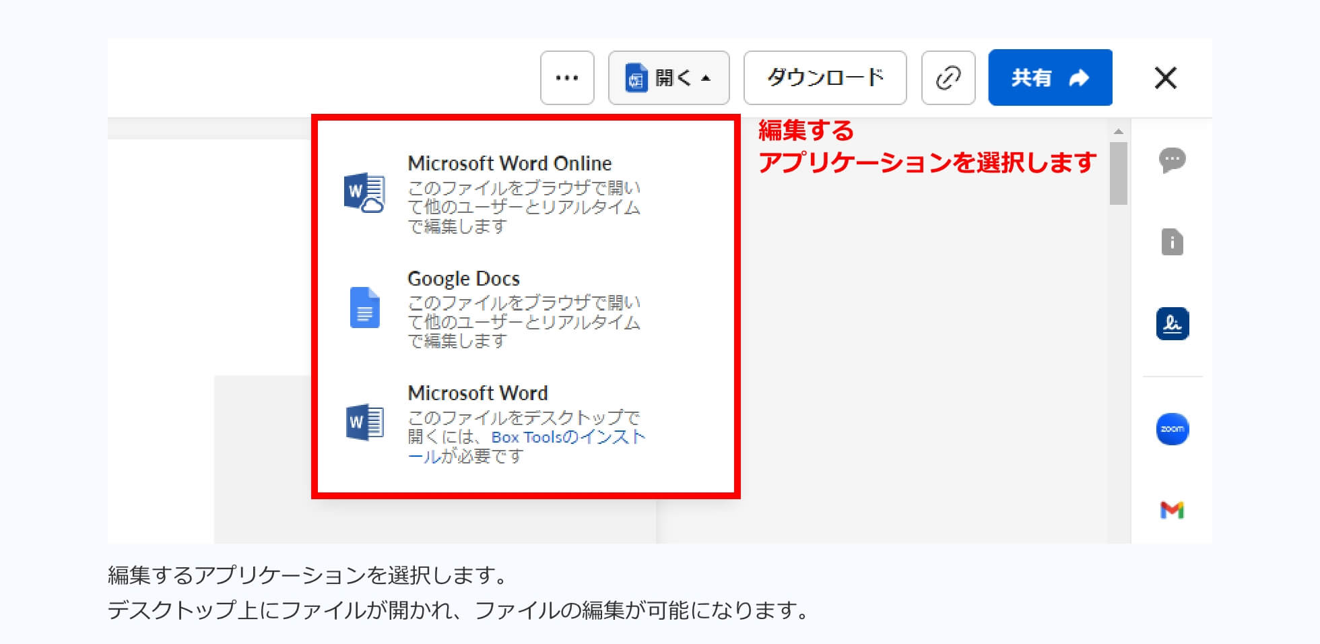Copy shared link via chain icon
Screen dimensions: 1320x644
click(948, 77)
